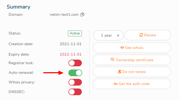
Task: Turn off the Auto-renewal switch
Action: click(x=75, y=73)
